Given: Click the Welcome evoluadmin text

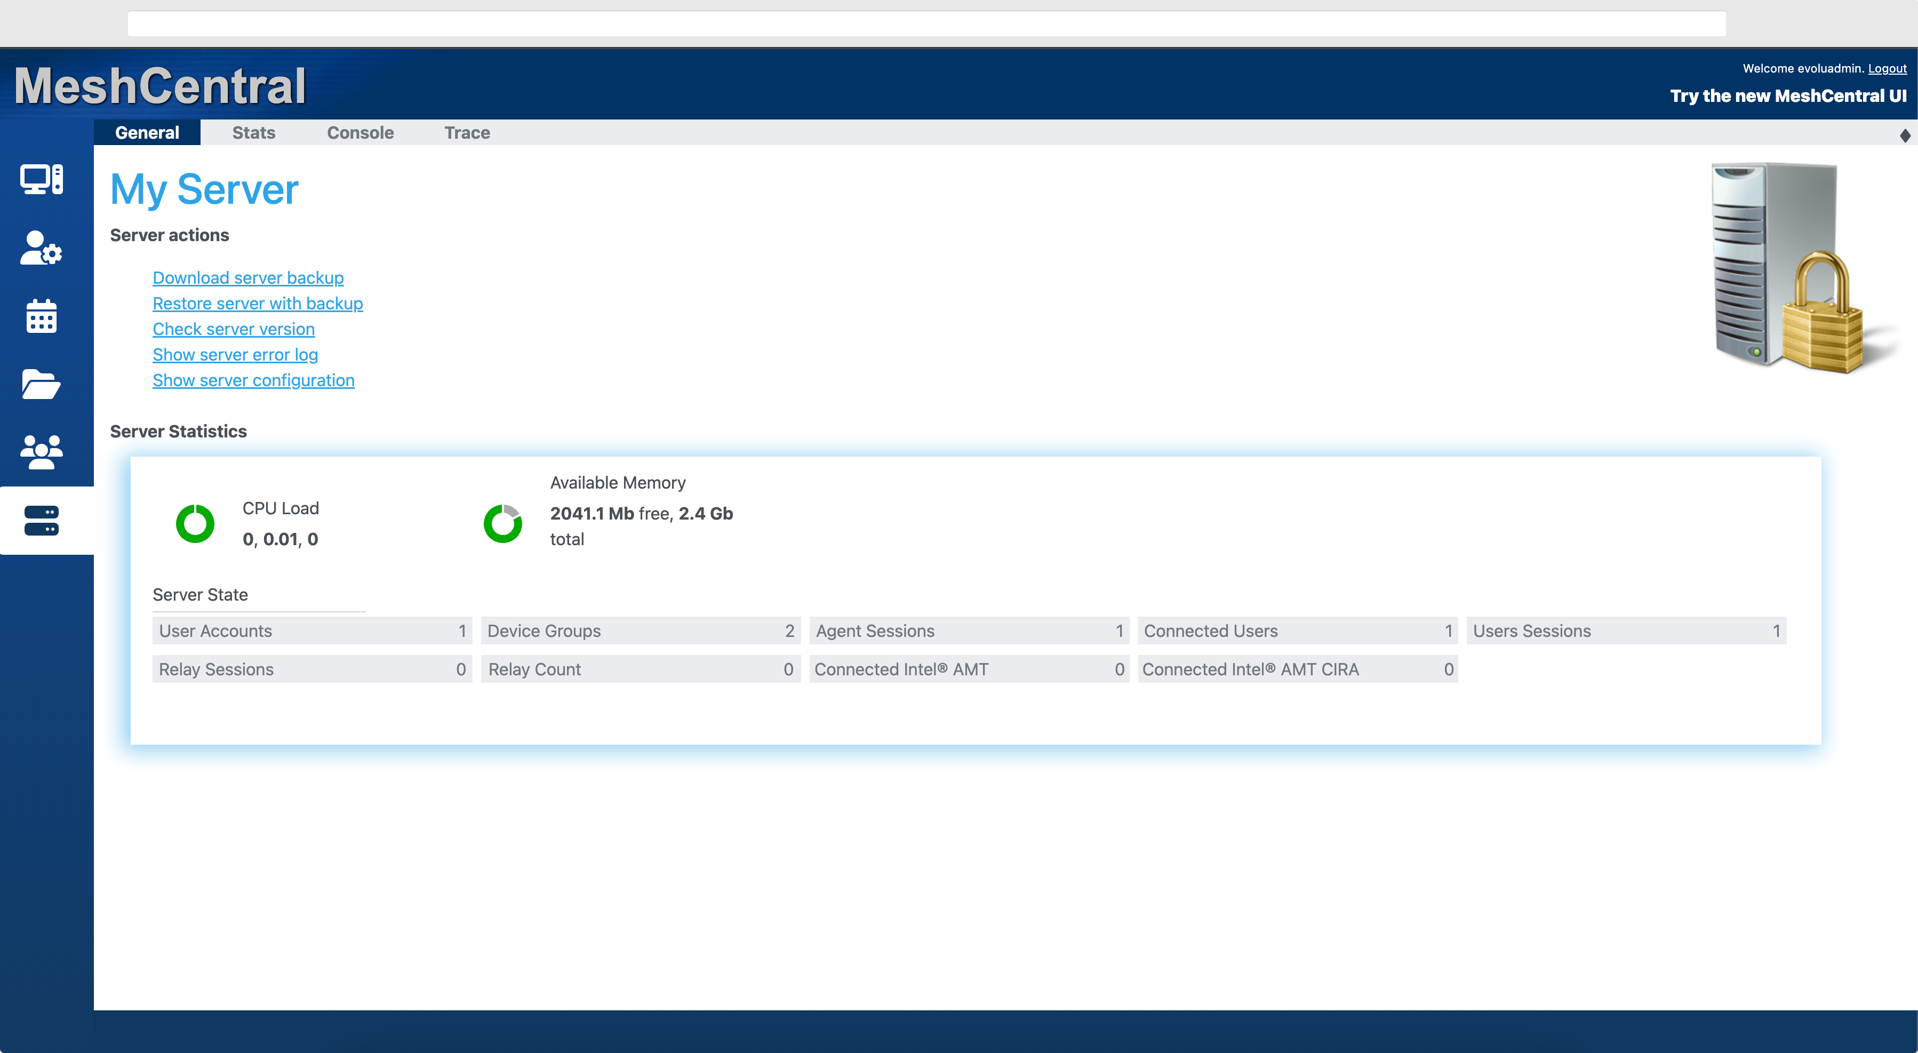Looking at the screenshot, I should click(x=1803, y=68).
